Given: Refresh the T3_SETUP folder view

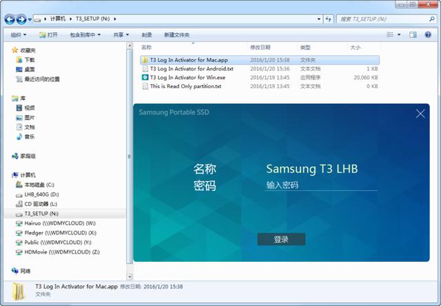Looking at the screenshot, I should pyautogui.click(x=328, y=19).
